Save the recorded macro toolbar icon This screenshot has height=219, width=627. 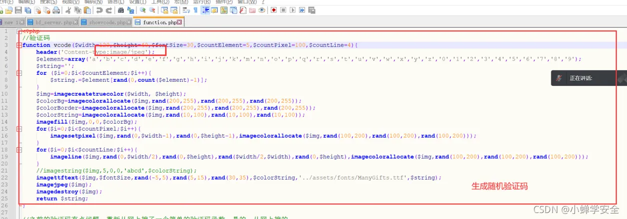pos(311,10)
